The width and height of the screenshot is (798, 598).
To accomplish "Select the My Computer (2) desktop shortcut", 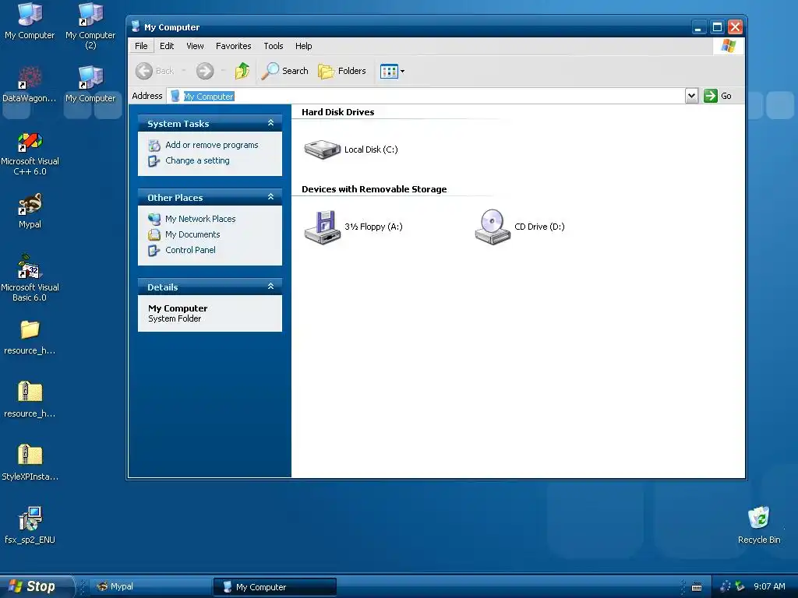I will (90, 26).
